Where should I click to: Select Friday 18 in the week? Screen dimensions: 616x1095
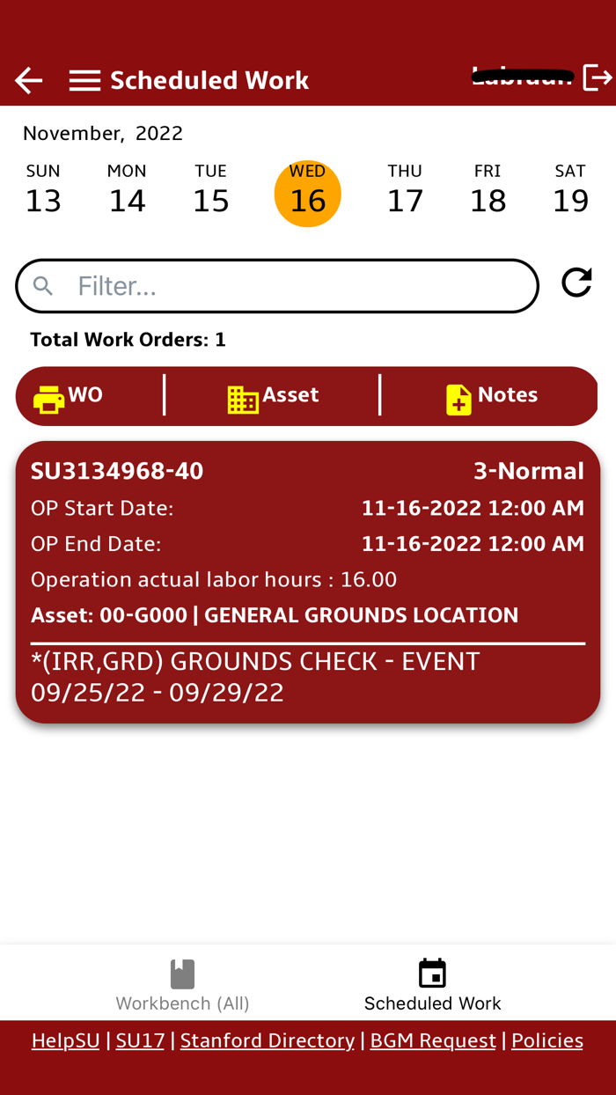coord(488,190)
